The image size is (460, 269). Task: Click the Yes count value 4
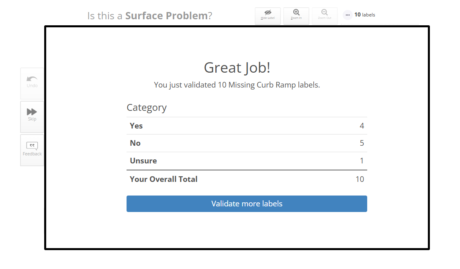click(x=362, y=126)
